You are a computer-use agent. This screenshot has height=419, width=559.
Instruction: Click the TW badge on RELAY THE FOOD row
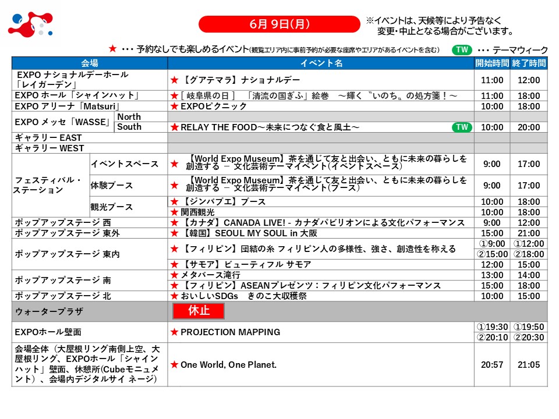[461, 127]
